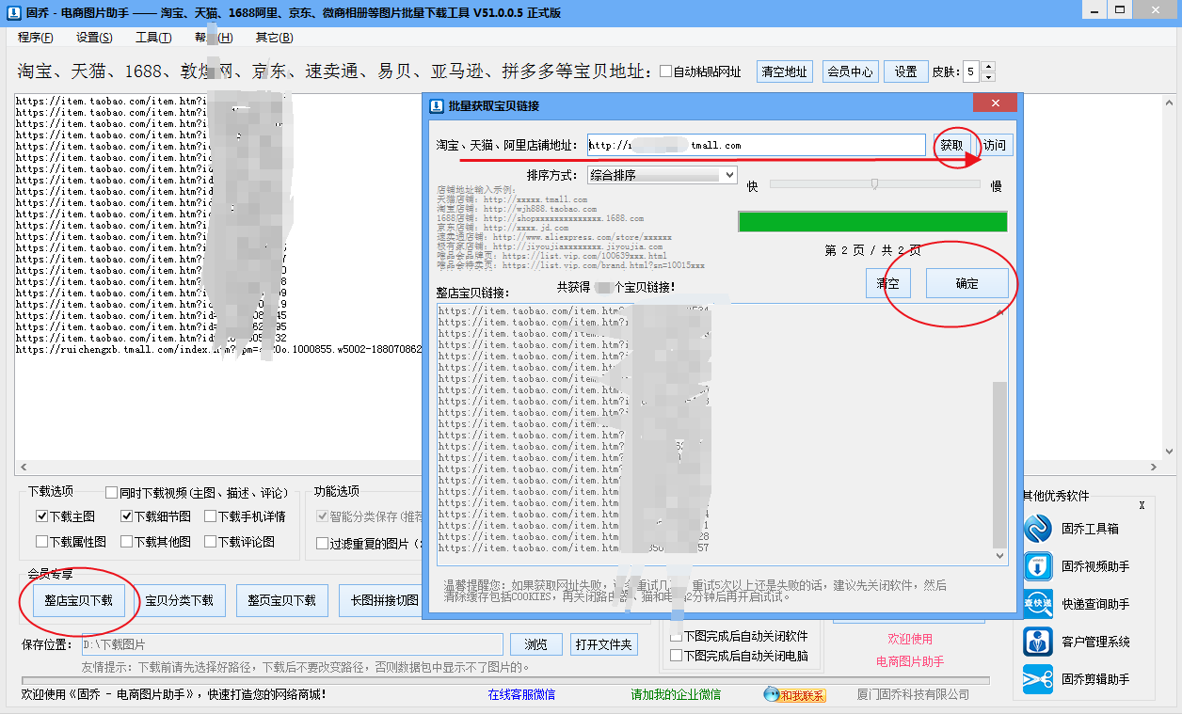This screenshot has height=714, width=1182.
Task: Increase 皮肤 value with up arrow
Action: pyautogui.click(x=988, y=67)
